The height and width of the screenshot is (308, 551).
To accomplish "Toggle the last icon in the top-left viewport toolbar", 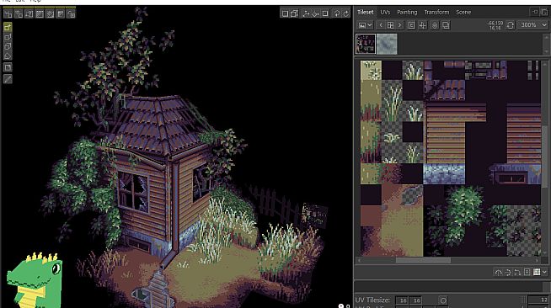I will (x=71, y=13).
